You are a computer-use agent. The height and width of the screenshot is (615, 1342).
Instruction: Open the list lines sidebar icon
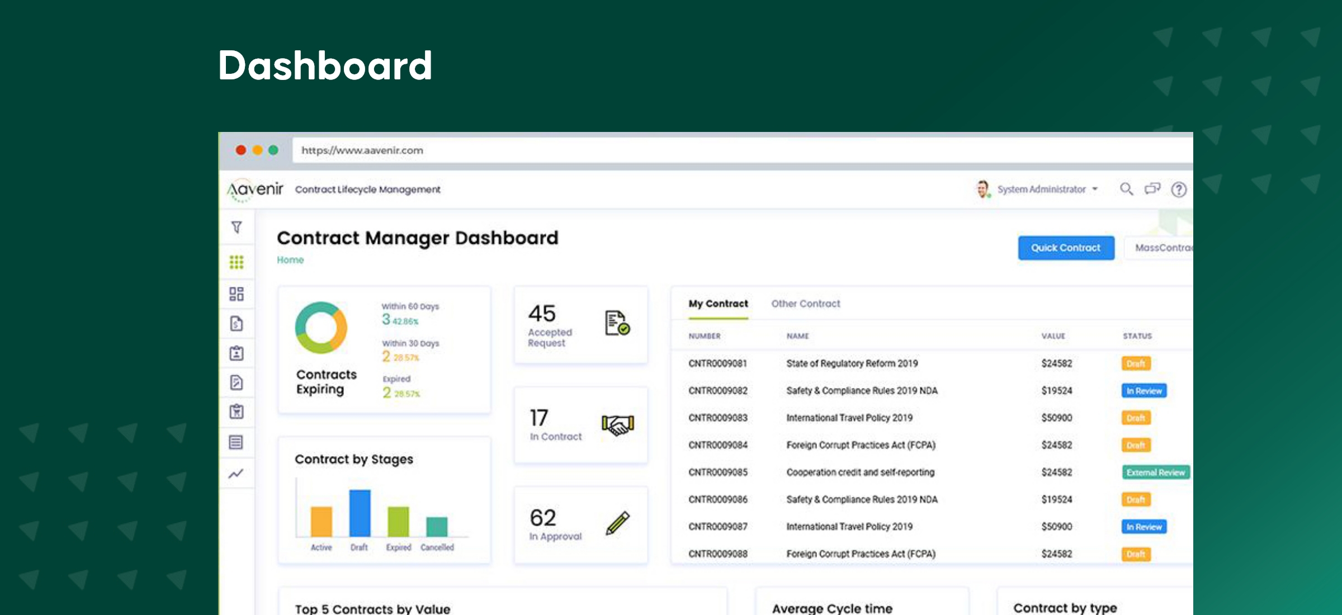pos(237,442)
